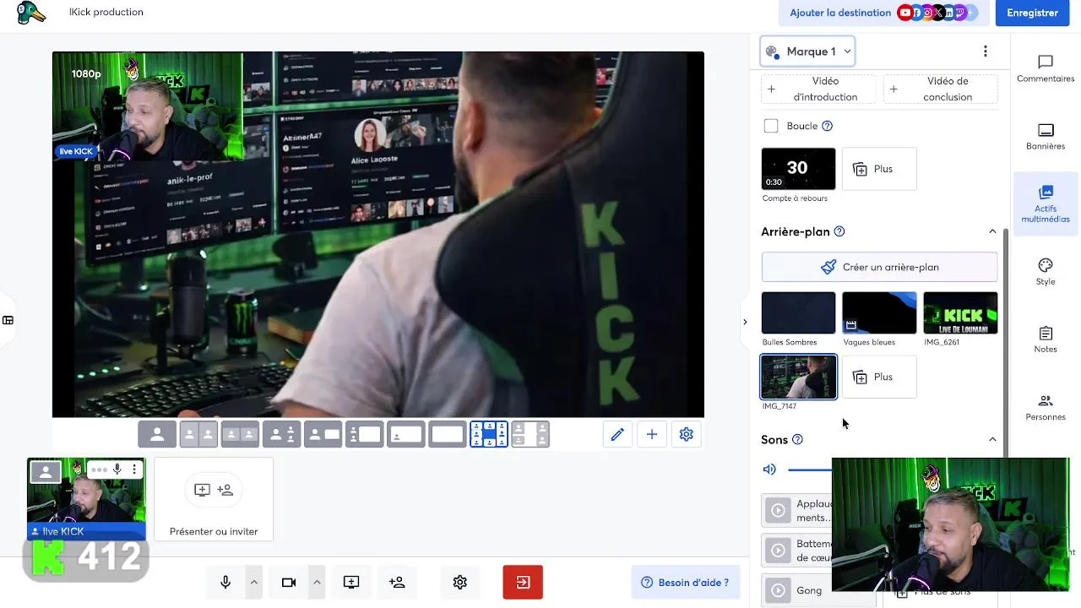The image size is (1081, 608).
Task: Open the Style tab
Action: click(x=1046, y=271)
